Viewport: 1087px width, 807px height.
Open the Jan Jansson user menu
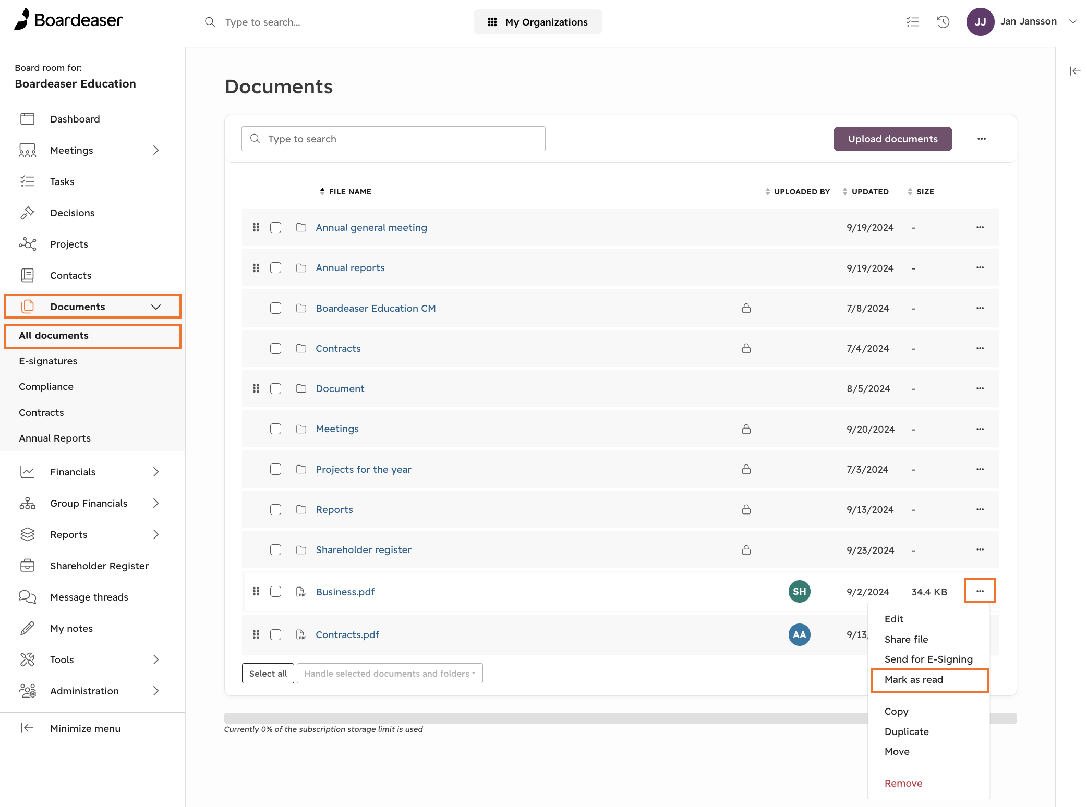[x=1022, y=22]
